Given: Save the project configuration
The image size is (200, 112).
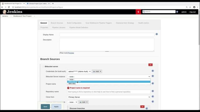Looking at the screenshot, I should (x=45, y=107).
